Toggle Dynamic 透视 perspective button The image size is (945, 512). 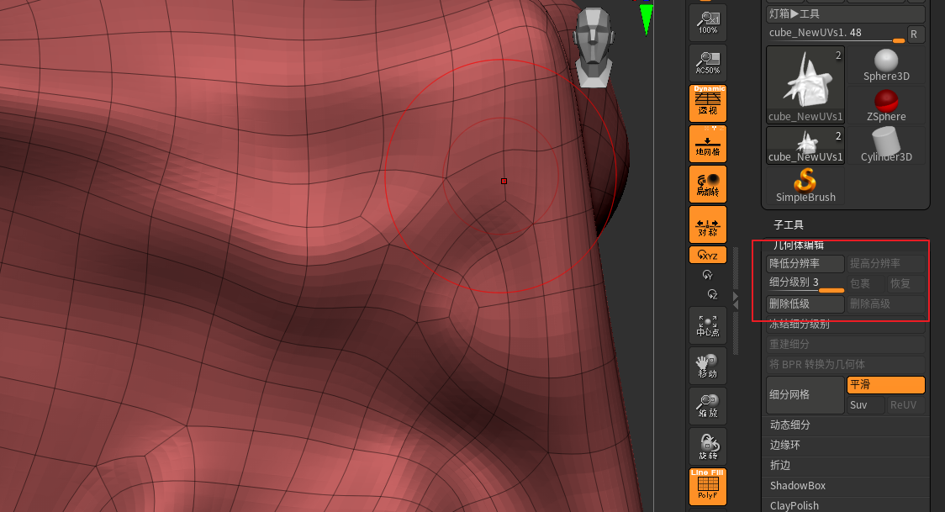708,103
